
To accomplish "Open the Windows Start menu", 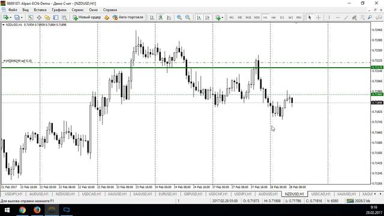I will 7,210.
